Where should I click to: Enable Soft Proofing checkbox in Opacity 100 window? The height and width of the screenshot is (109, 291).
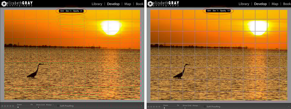click(205, 106)
